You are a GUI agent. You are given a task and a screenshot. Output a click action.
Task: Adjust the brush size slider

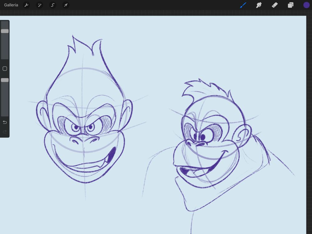[5, 31]
